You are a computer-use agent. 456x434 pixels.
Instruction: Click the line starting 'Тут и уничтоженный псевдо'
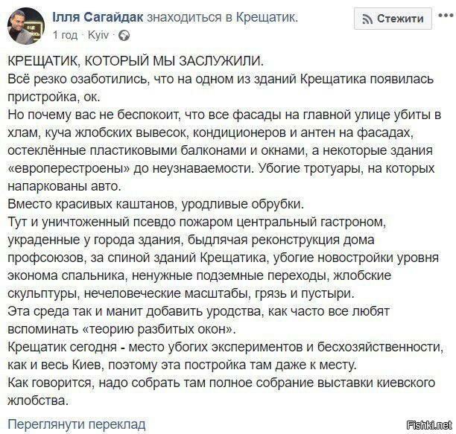point(197,222)
